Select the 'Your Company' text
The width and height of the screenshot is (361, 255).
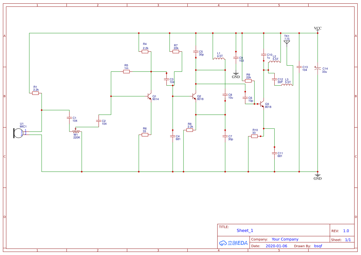(x=285, y=239)
